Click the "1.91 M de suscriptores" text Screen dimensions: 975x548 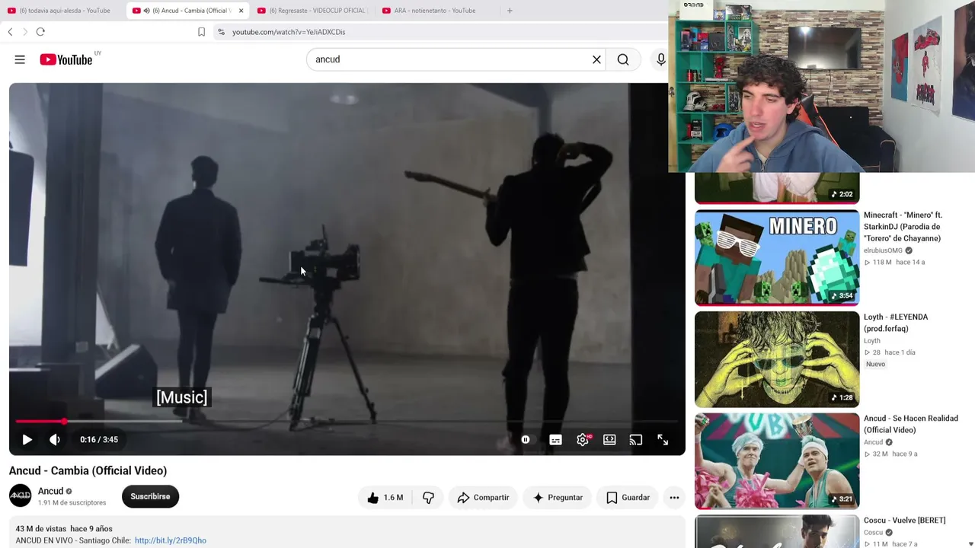(x=72, y=503)
